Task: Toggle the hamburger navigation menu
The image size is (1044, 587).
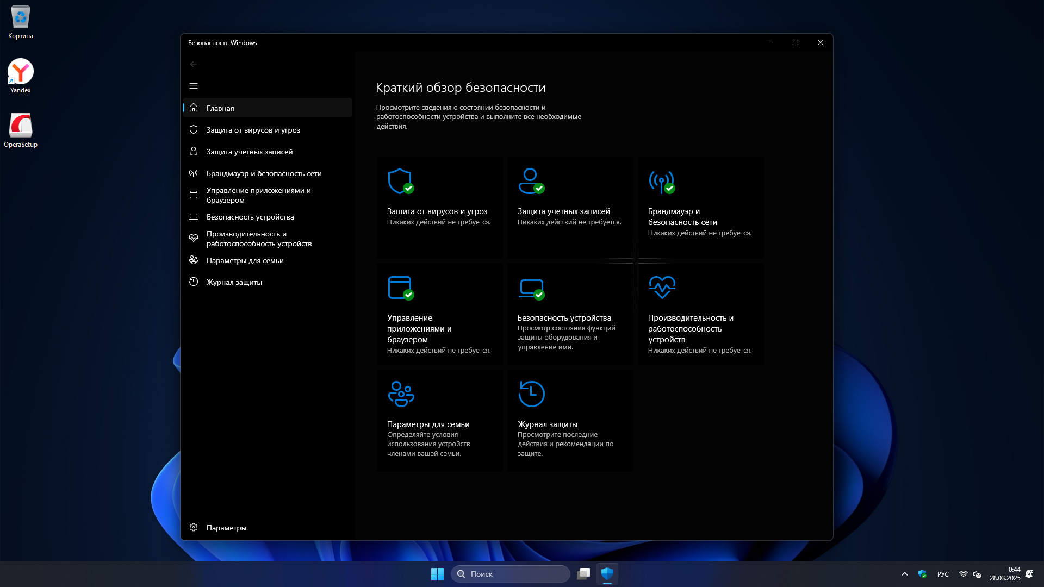Action: (194, 86)
